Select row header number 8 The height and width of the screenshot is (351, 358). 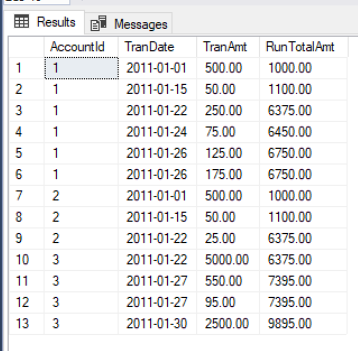point(26,217)
